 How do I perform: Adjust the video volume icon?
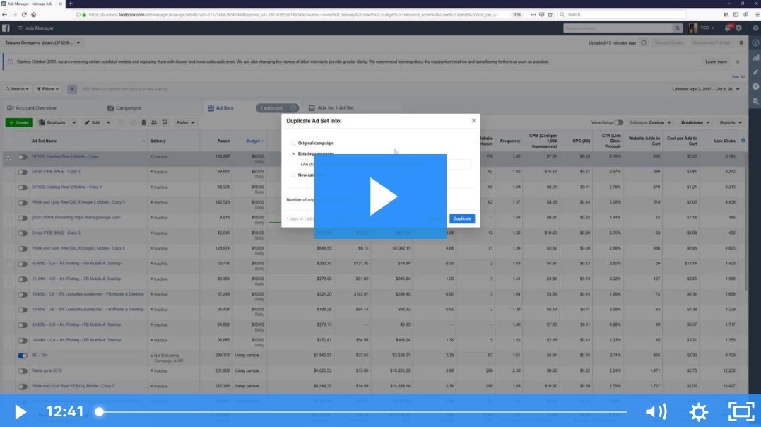pyautogui.click(x=656, y=412)
